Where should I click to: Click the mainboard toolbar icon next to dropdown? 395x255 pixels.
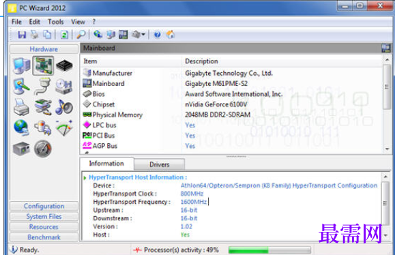coord(123,35)
